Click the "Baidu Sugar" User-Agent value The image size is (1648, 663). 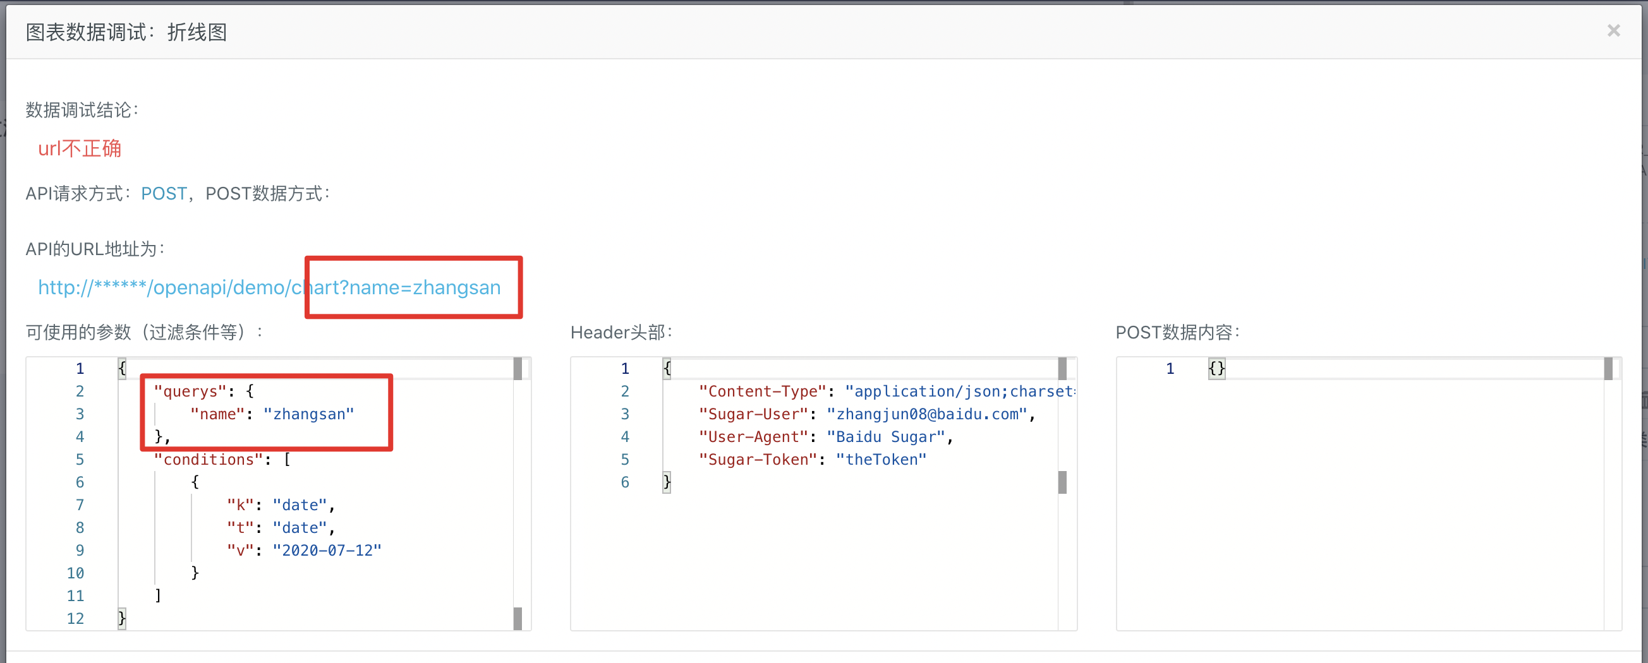click(x=886, y=438)
